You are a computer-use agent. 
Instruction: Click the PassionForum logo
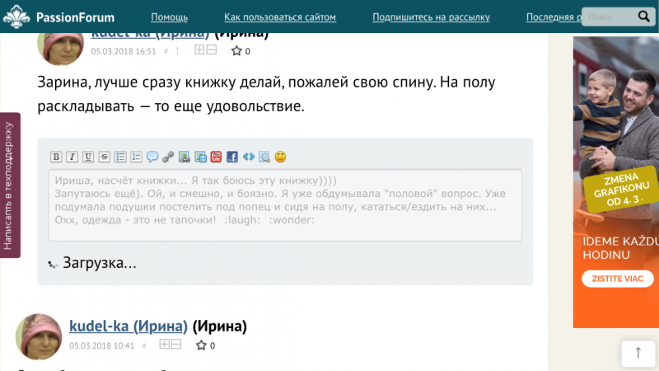coord(16,16)
